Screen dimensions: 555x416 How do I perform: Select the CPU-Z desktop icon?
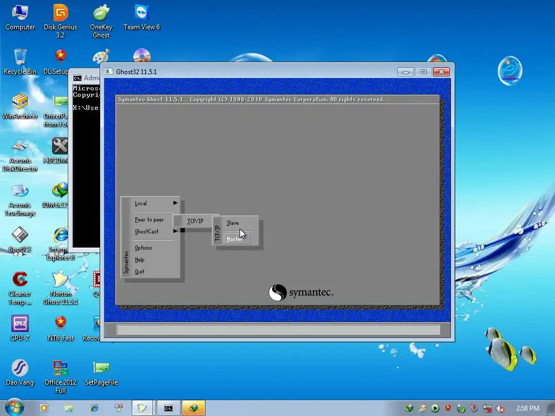coord(20,328)
